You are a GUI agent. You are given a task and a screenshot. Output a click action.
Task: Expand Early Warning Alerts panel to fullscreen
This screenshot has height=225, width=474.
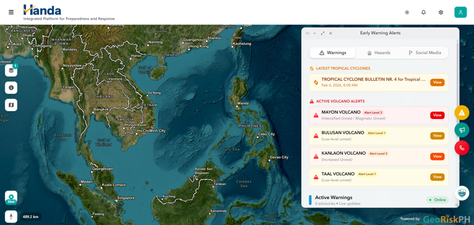click(x=323, y=33)
